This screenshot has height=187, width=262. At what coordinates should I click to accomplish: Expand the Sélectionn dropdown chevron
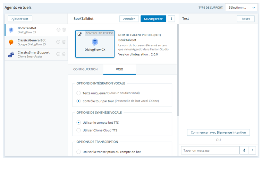(x=255, y=7)
